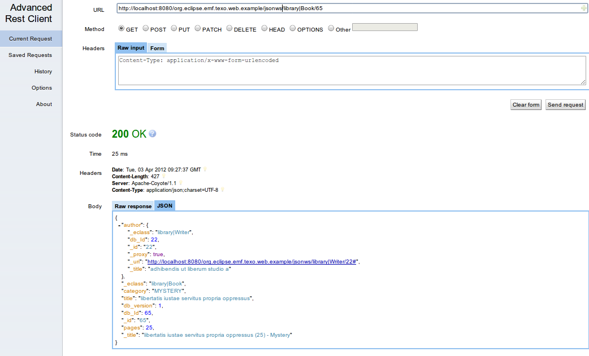589x356 pixels.
Task: Switch to the Raw response tab
Action: click(132, 205)
